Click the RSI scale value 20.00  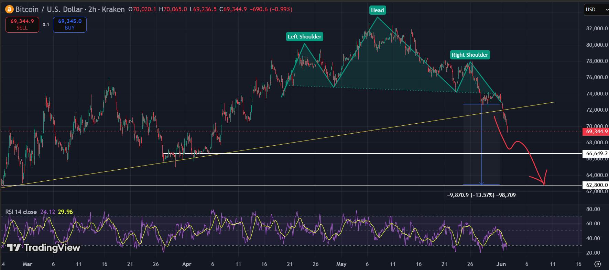point(593,253)
